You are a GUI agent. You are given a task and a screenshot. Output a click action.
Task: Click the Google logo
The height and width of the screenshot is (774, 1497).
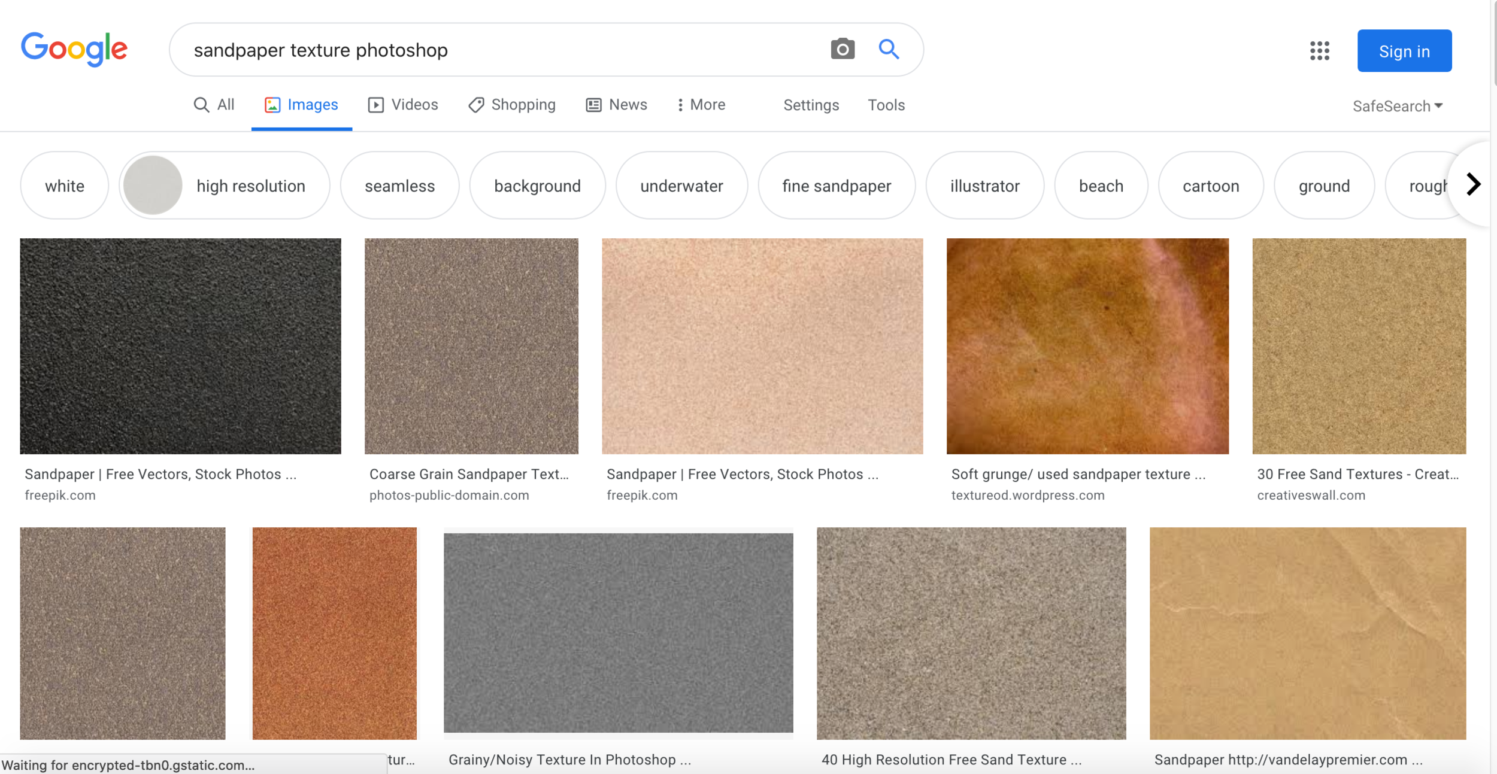(x=74, y=49)
